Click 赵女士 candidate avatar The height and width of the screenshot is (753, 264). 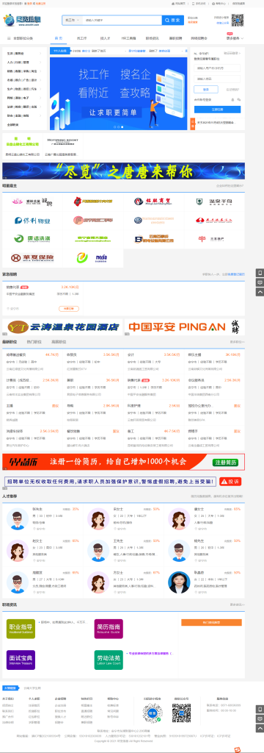pos(18,550)
